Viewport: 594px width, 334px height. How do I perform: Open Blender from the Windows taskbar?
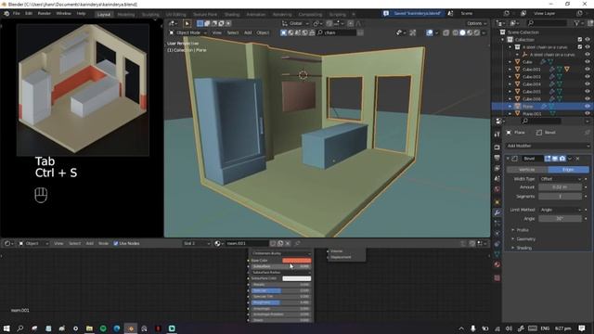pos(131,328)
